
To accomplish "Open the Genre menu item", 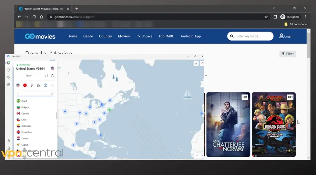I will pos(88,36).
